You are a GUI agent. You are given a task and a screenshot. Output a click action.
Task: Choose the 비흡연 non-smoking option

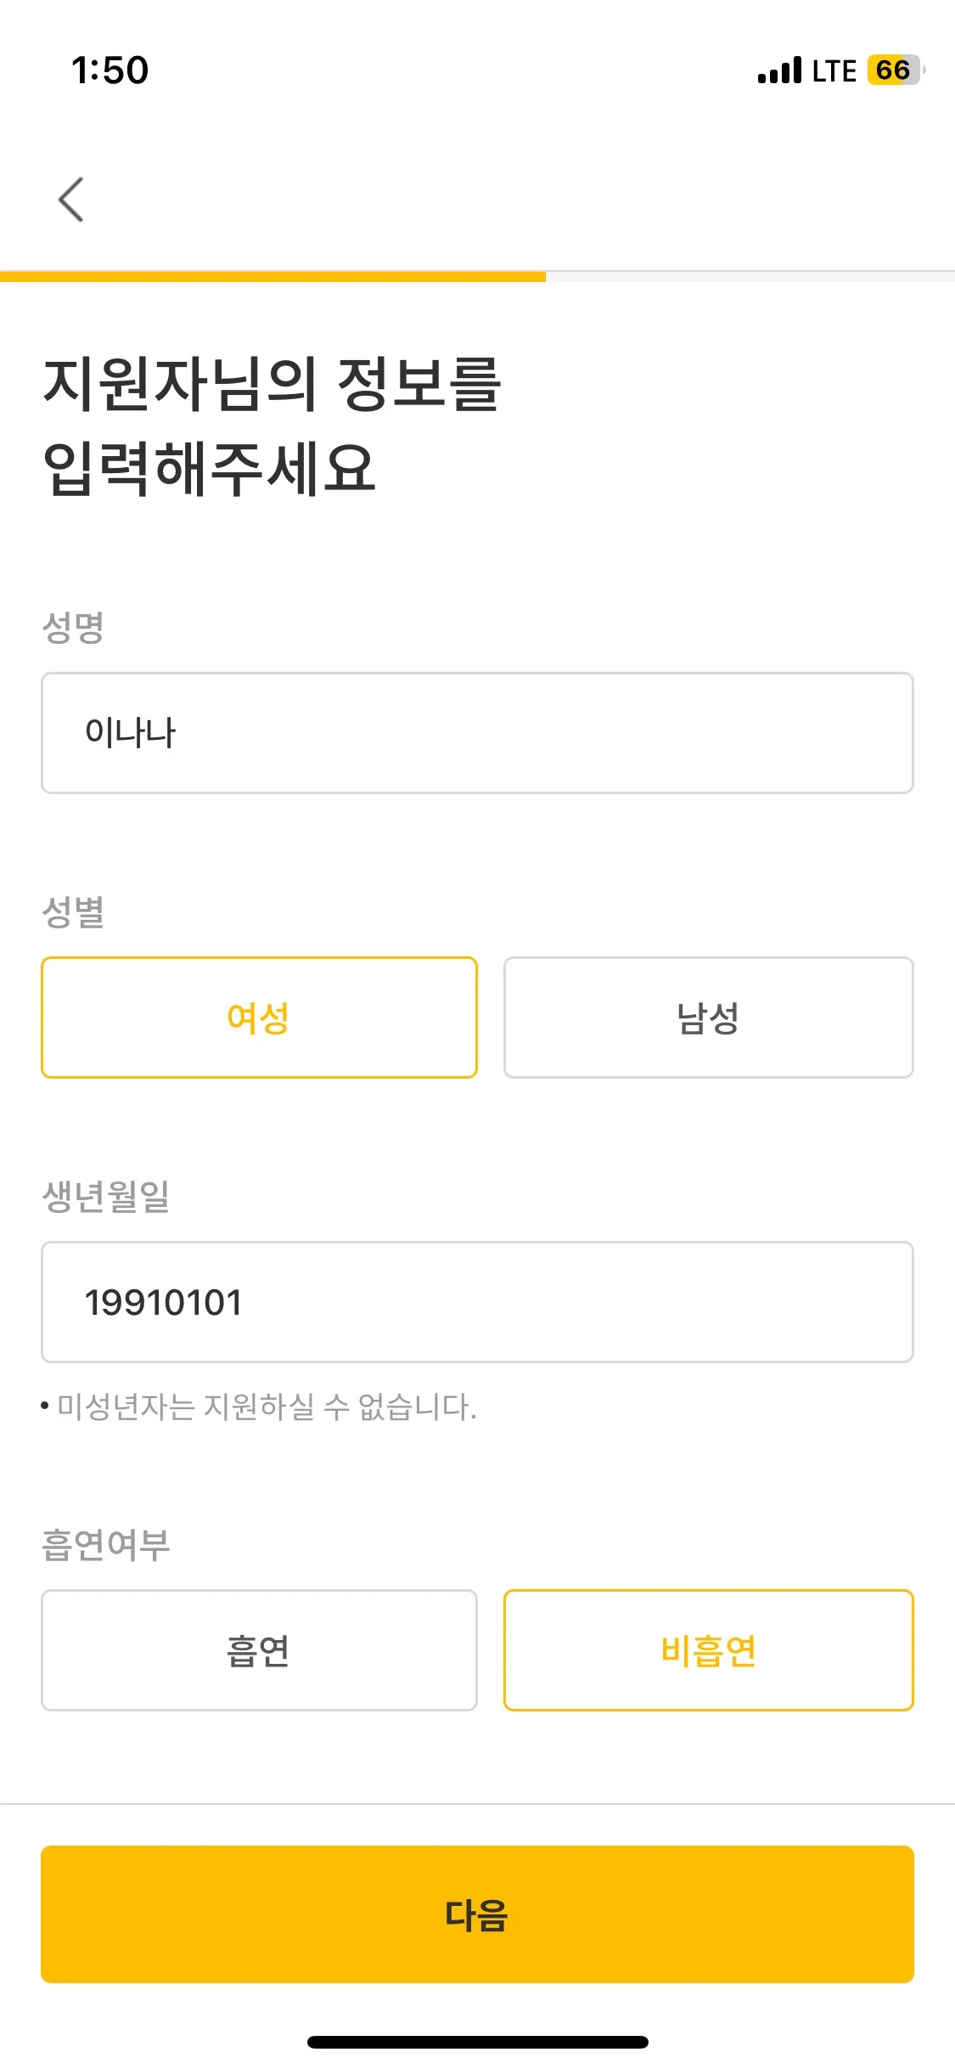(708, 1650)
